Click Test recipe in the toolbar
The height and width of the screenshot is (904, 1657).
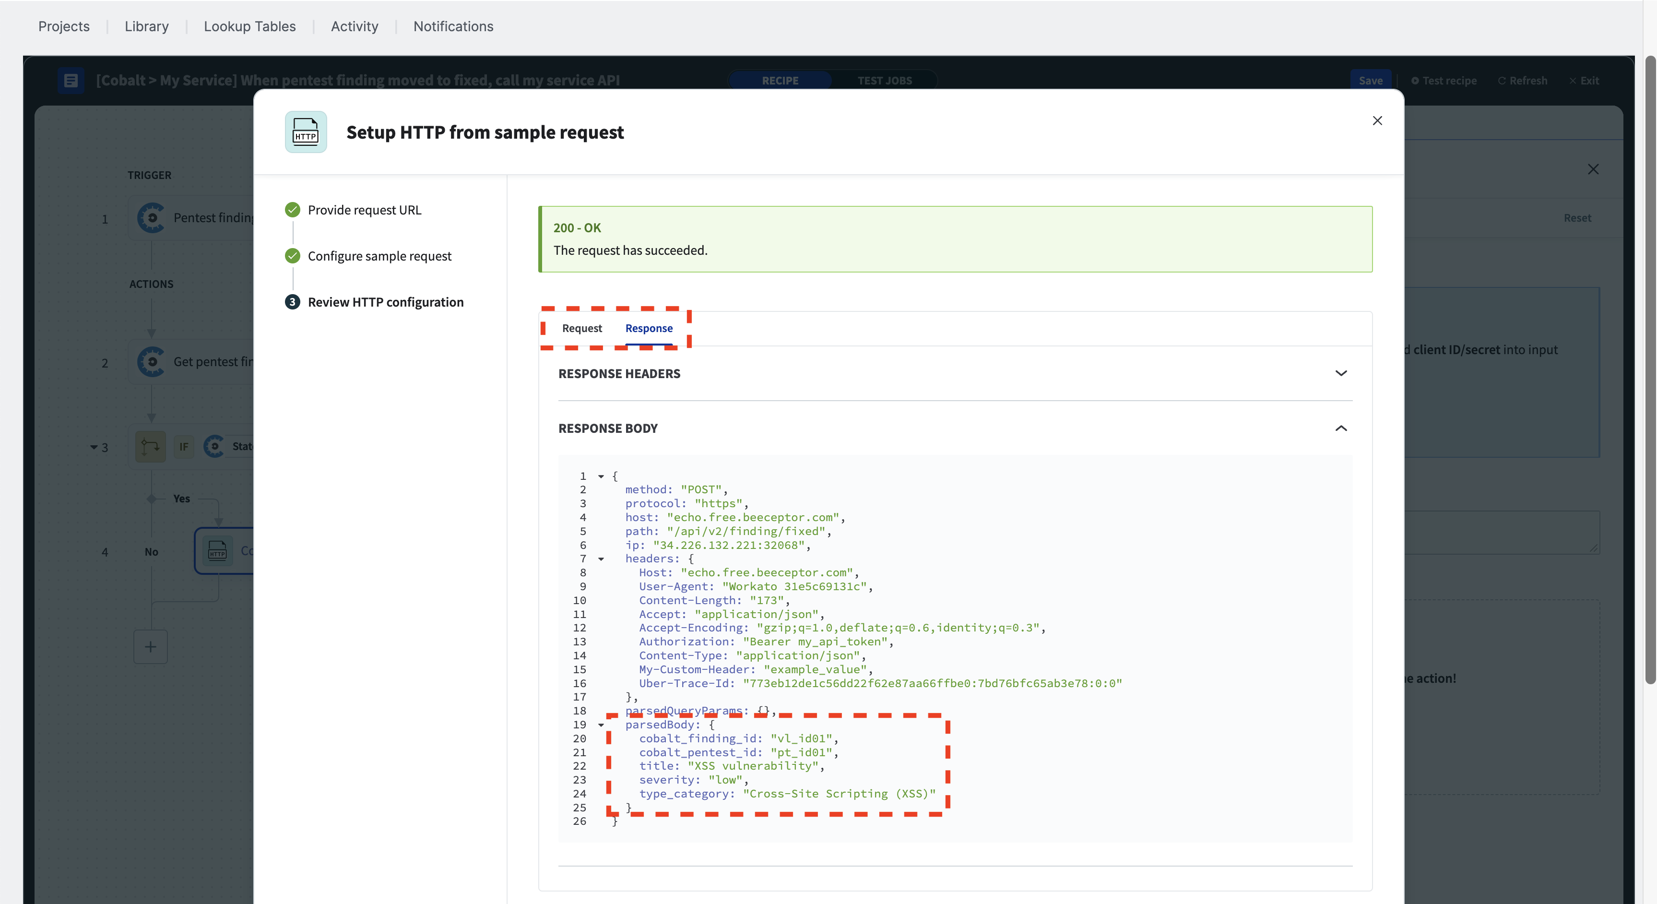pos(1444,81)
